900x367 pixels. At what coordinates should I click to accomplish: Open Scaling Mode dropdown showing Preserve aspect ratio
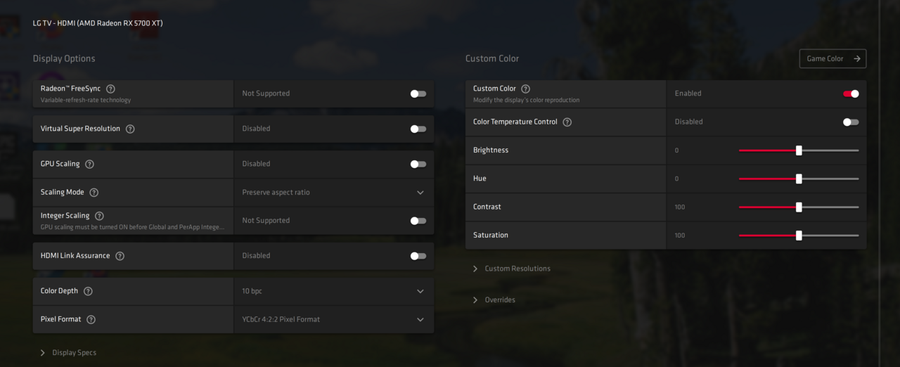pyautogui.click(x=334, y=193)
